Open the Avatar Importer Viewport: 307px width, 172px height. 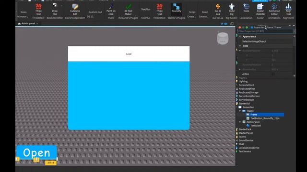[x=260, y=10]
